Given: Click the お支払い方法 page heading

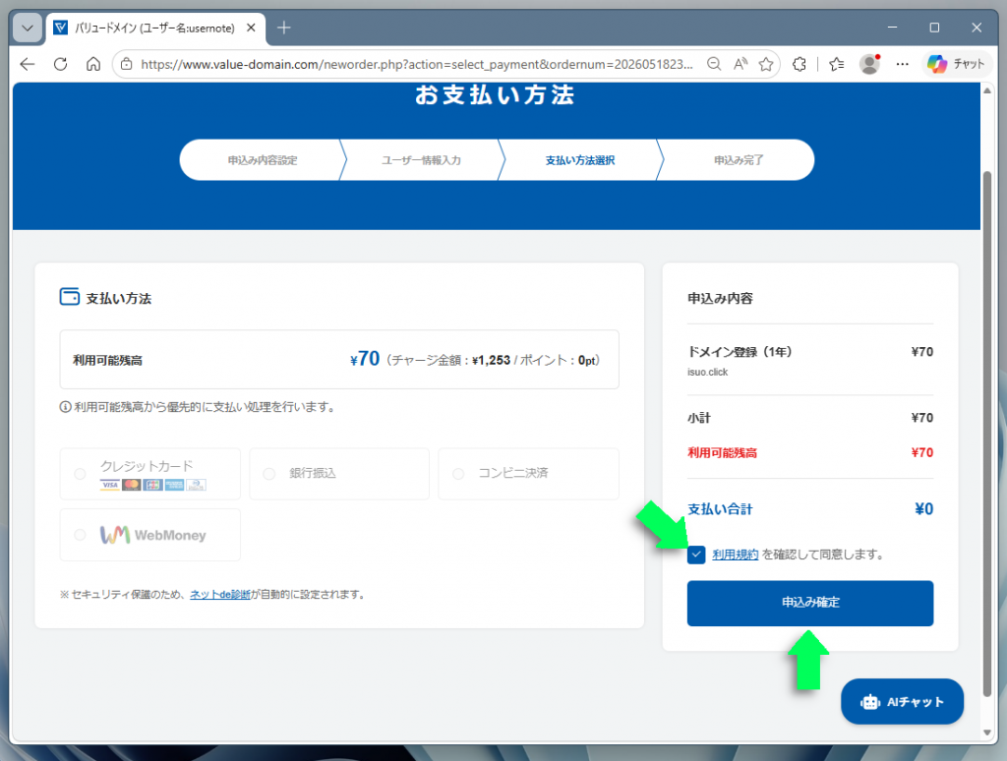Looking at the screenshot, I should pyautogui.click(x=495, y=94).
